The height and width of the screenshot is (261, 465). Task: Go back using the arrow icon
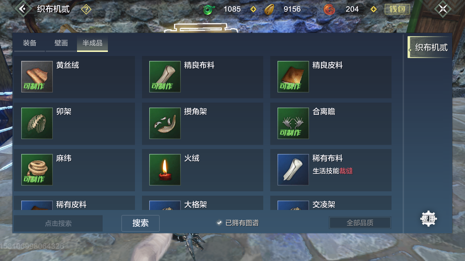point(23,9)
